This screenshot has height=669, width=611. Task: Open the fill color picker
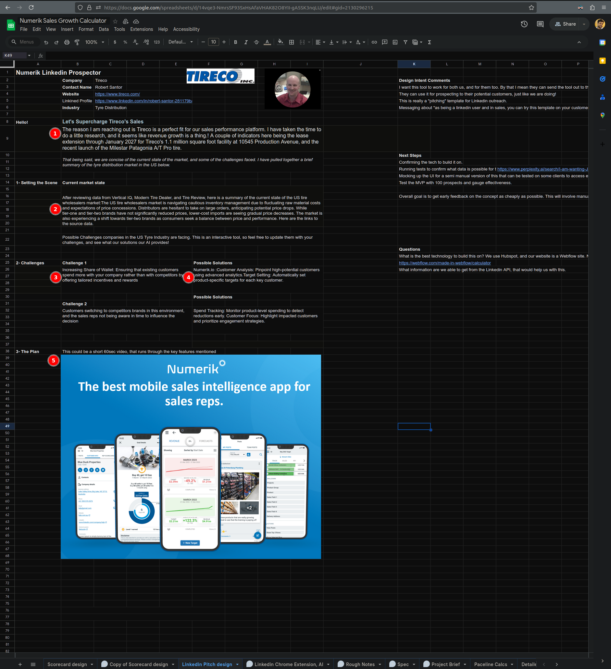[281, 42]
